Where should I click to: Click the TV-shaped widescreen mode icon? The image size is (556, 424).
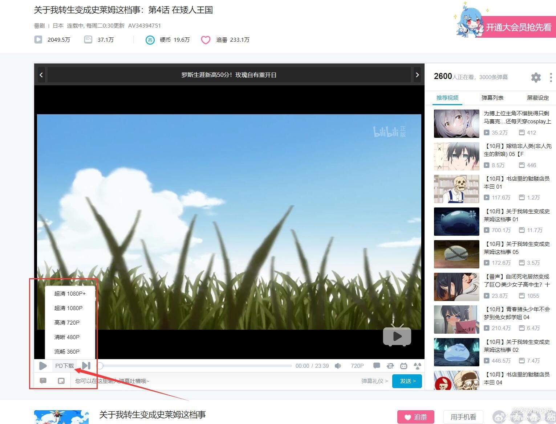[403, 366]
